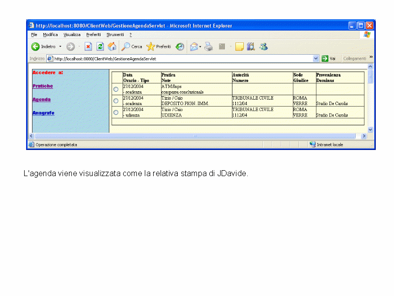Click the vertical scrollbar up arrow

(370, 67)
